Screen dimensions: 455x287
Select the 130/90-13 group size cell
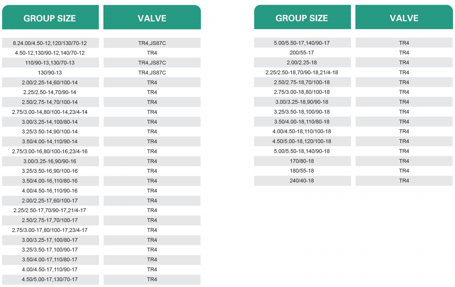(50, 73)
